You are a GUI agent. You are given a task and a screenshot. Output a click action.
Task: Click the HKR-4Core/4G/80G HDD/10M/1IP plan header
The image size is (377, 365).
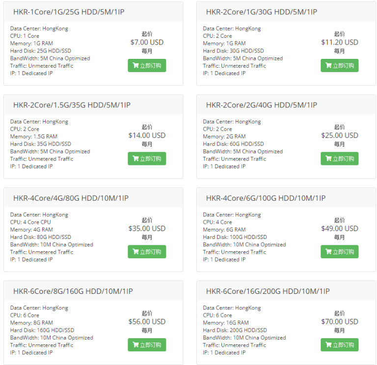[x=71, y=198]
